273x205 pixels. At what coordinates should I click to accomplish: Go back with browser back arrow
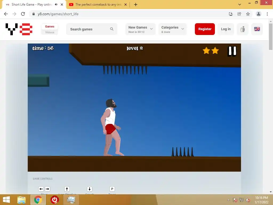(6, 14)
